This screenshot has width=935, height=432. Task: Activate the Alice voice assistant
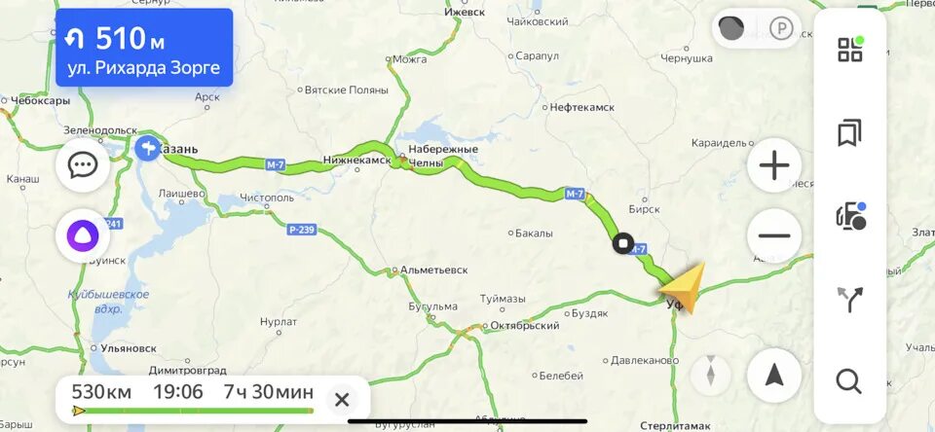83,236
